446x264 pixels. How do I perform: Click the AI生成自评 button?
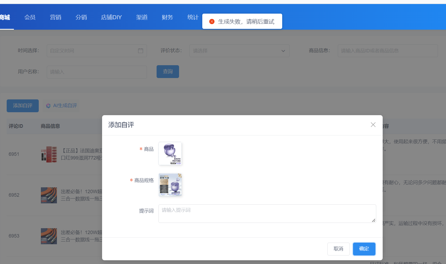tap(62, 106)
